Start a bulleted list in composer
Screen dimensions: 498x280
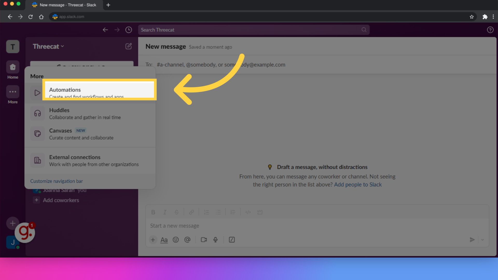tap(218, 212)
